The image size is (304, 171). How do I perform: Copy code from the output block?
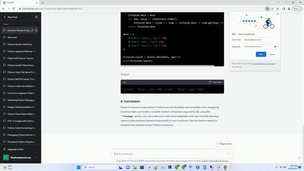(x=215, y=82)
